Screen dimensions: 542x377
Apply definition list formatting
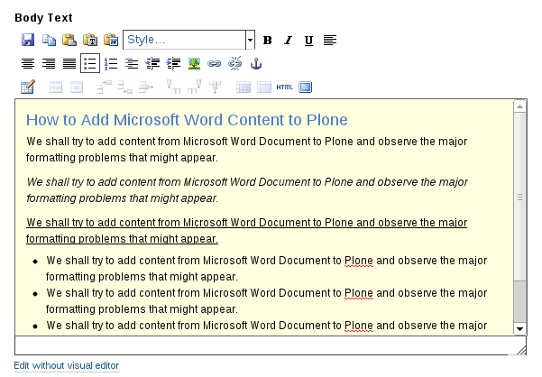coord(132,63)
